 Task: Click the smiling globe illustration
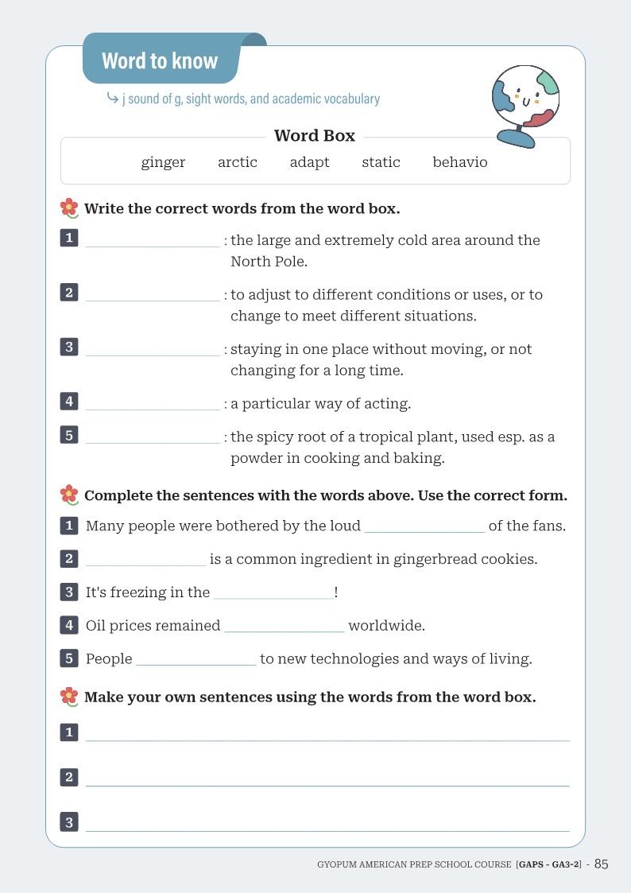point(525,105)
